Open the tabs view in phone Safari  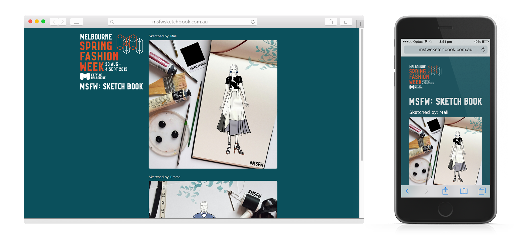[482, 191]
